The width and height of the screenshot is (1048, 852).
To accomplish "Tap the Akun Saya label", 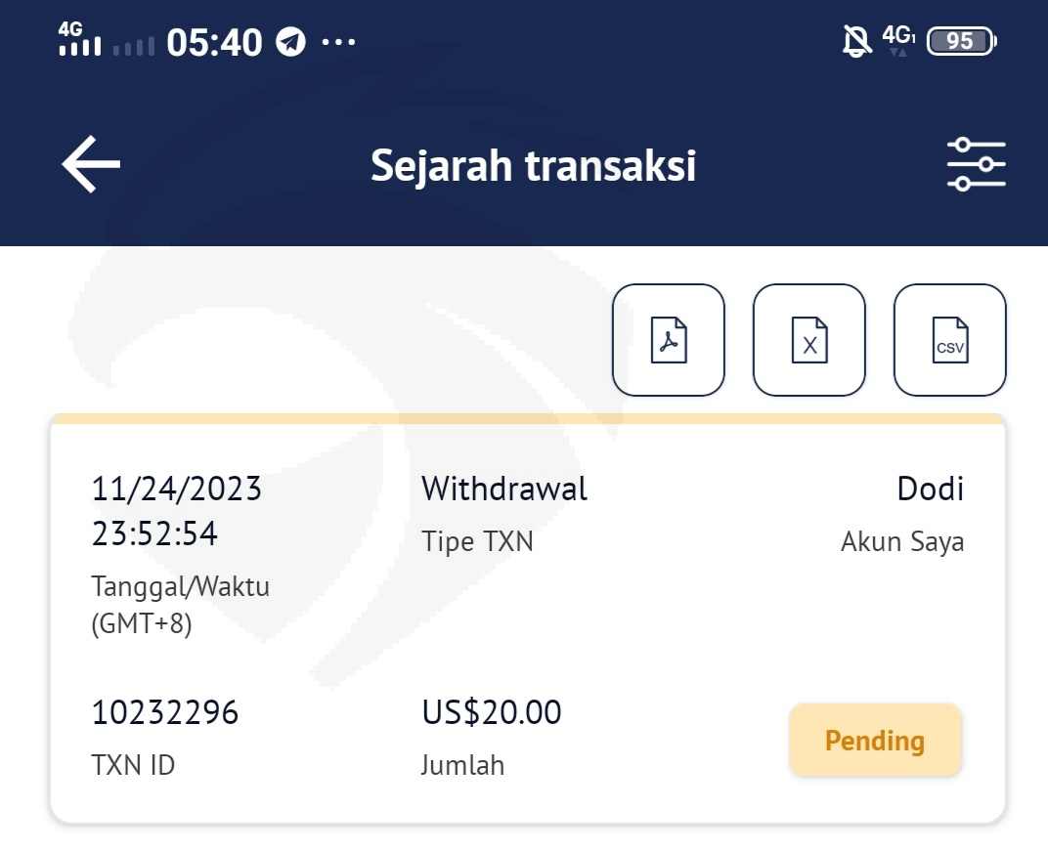I will (902, 541).
